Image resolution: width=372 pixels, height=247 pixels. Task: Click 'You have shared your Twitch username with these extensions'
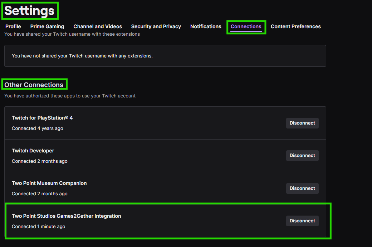point(72,34)
